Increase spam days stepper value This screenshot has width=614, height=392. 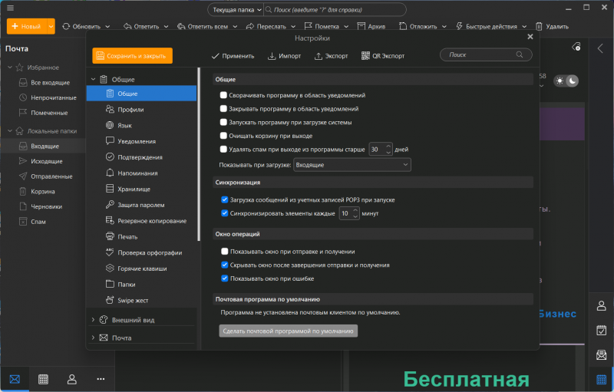[388, 147]
